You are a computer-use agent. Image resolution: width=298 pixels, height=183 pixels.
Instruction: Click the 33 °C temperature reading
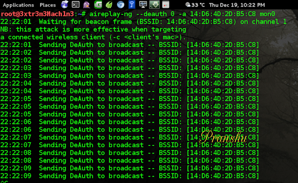[x=198, y=5]
